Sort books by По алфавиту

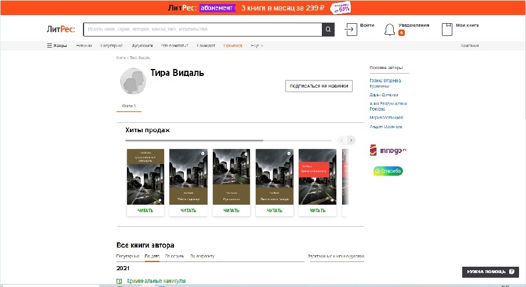point(202,256)
